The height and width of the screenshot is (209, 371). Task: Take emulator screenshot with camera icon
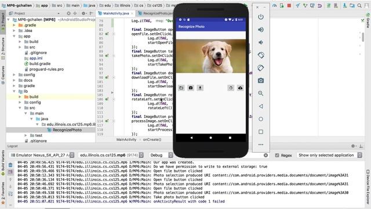[261, 81]
